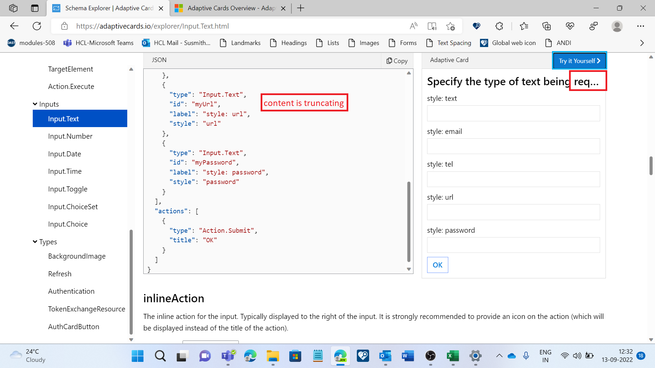Collapse the Inputs section
The width and height of the screenshot is (655, 368).
coord(35,104)
